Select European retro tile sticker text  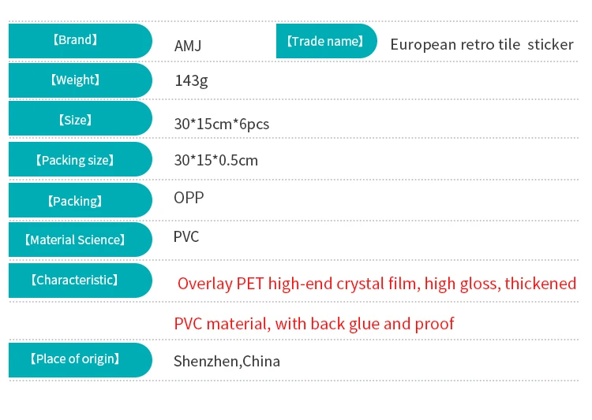481,44
